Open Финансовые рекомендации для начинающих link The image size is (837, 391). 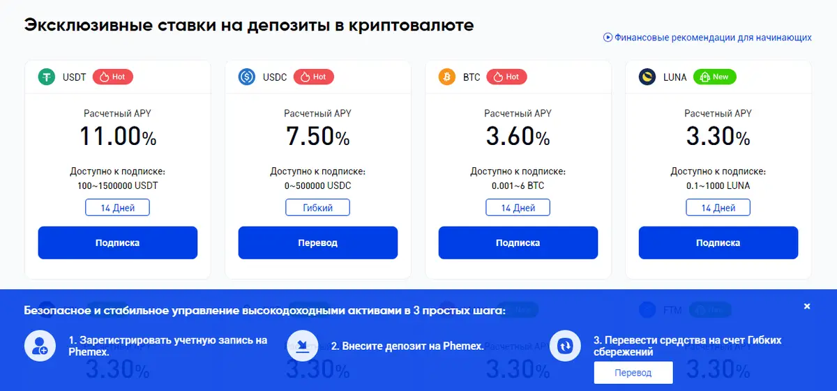713,37
